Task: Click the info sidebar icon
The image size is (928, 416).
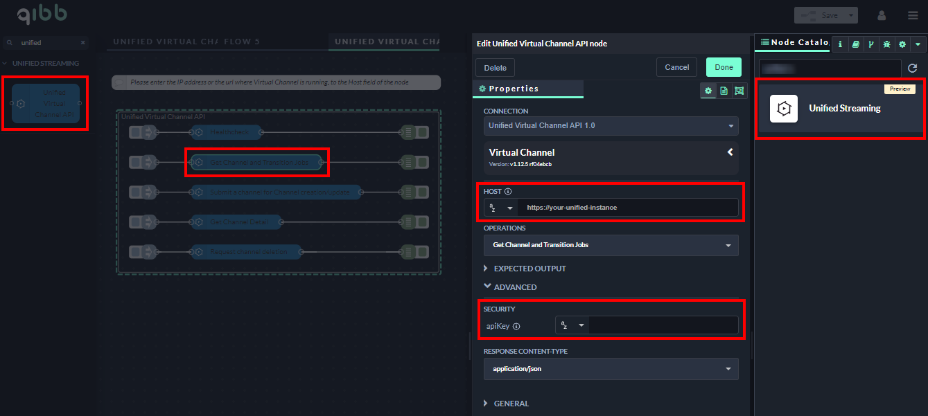Action: point(840,44)
